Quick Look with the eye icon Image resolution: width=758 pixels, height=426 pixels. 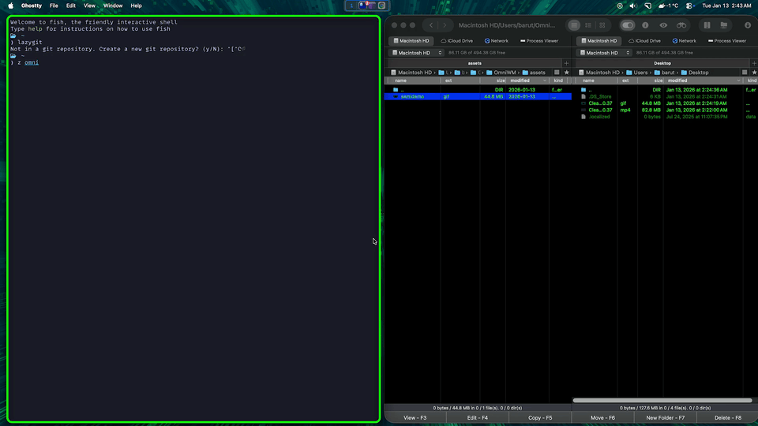[x=663, y=25]
